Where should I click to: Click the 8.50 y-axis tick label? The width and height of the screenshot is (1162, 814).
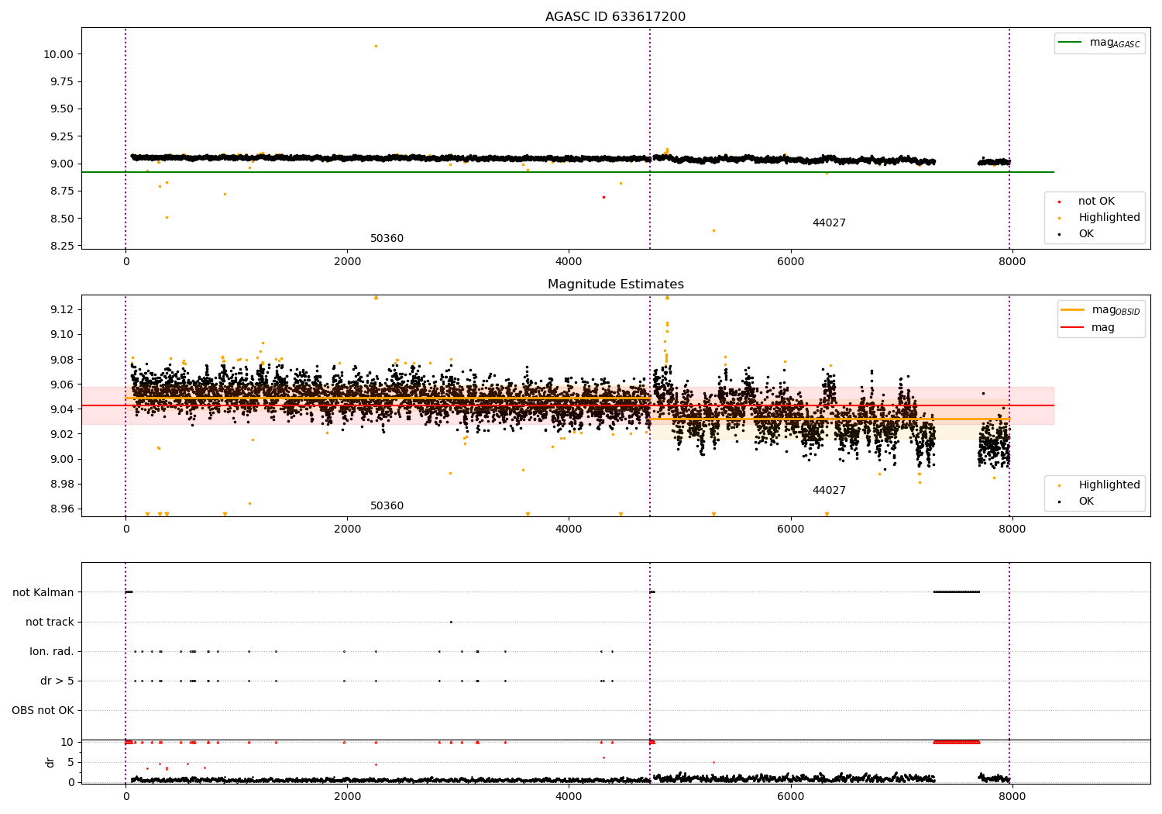tap(61, 219)
